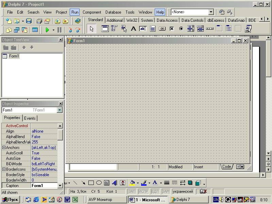Viewport: 272px width, 204px height.
Task: Open the Пуск start button
Action: pyautogui.click(x=10, y=200)
